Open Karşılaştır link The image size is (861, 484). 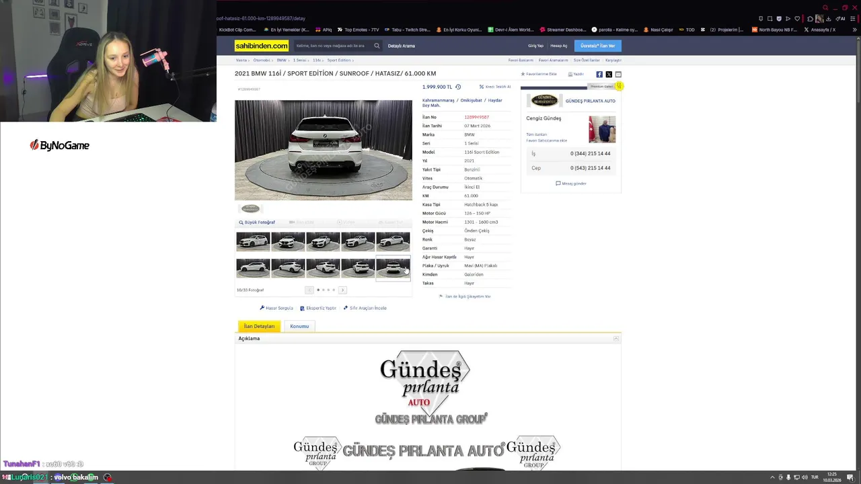[x=613, y=61]
